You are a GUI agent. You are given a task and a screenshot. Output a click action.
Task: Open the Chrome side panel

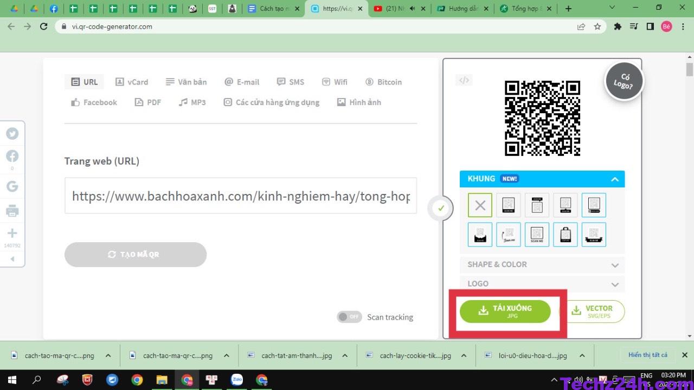coord(650,27)
